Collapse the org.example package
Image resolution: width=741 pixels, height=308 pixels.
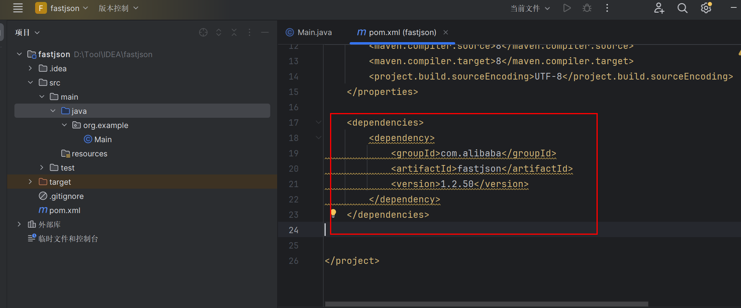click(64, 125)
